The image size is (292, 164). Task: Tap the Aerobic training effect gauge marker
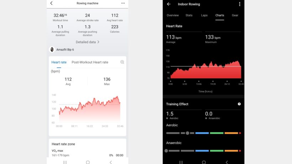187,133
